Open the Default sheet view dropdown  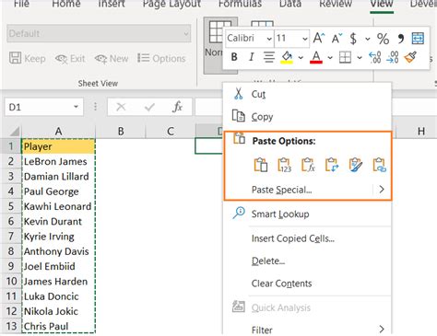186,33
